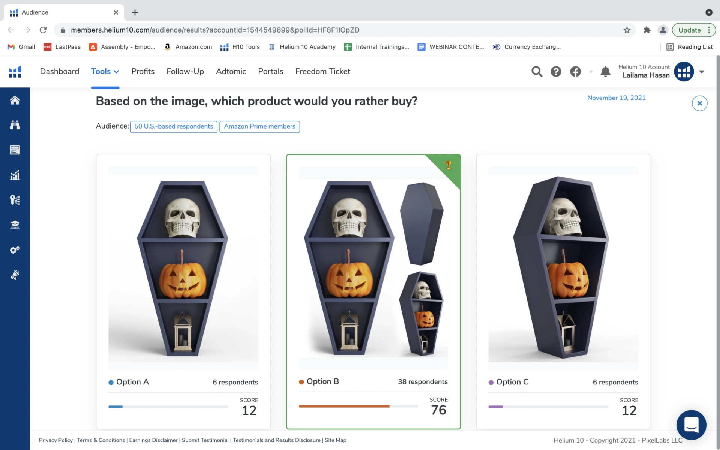The height and width of the screenshot is (450, 720).
Task: Go to the Profits menu item
Action: (142, 71)
